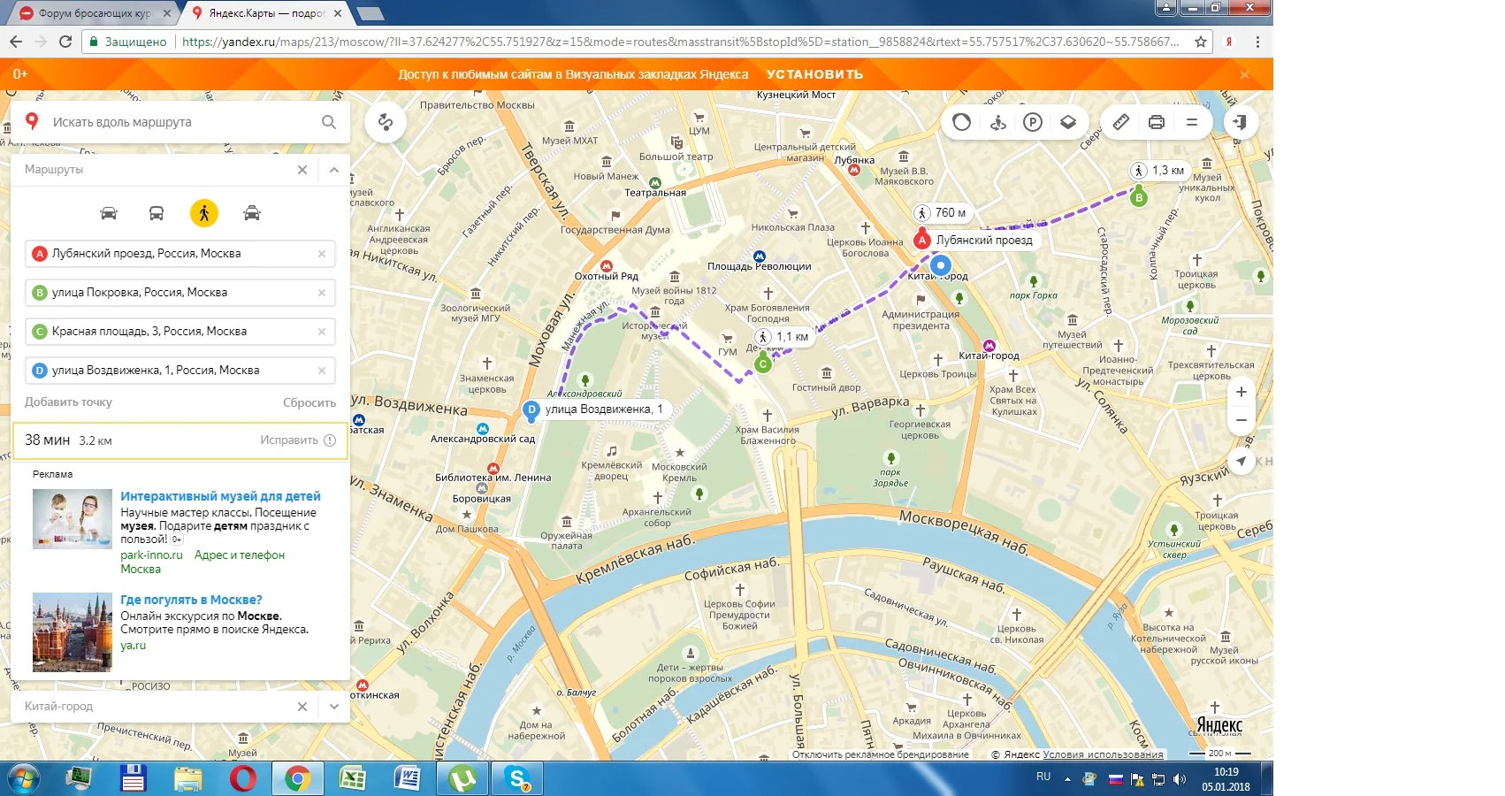Select the public transport (bus) route mode

click(157, 213)
